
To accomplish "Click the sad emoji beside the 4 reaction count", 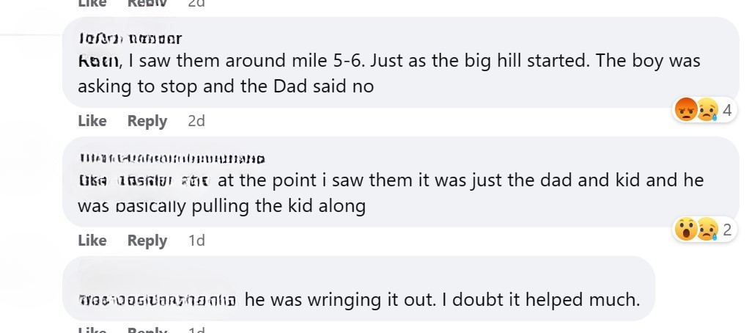I will [x=707, y=110].
